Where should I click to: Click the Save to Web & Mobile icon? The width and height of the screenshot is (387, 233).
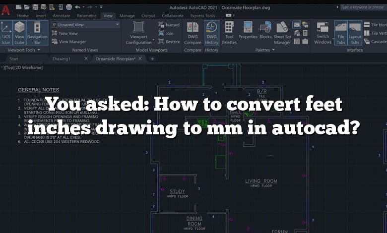61,7
